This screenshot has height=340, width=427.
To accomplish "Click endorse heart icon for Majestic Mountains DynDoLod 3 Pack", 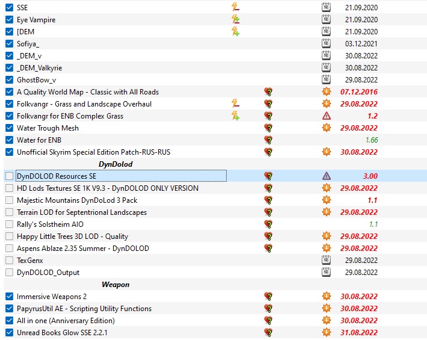I will pyautogui.click(x=268, y=200).
